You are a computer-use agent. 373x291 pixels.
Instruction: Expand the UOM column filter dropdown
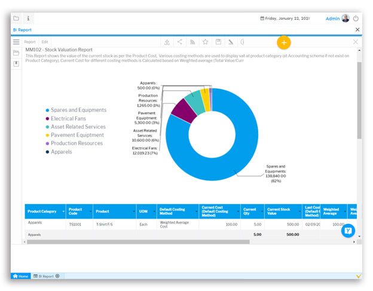click(x=152, y=211)
